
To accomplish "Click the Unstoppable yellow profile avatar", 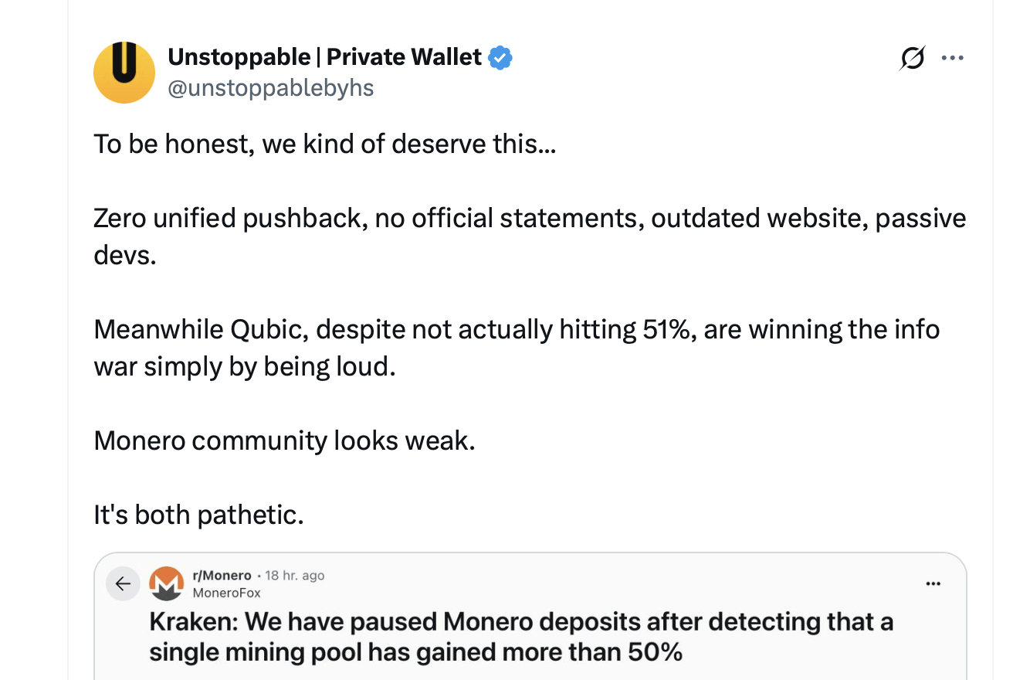I will (124, 73).
